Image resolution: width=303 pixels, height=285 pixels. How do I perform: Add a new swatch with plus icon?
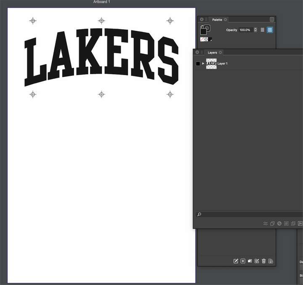coord(243,261)
